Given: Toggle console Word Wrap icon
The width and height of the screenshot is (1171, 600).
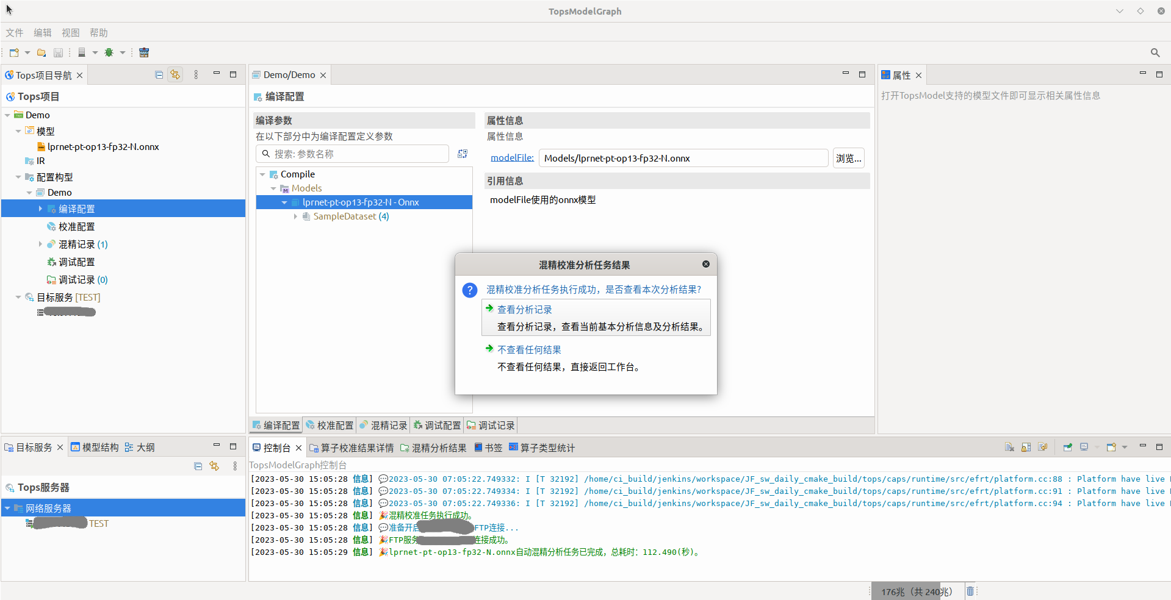Looking at the screenshot, I should [x=1043, y=447].
